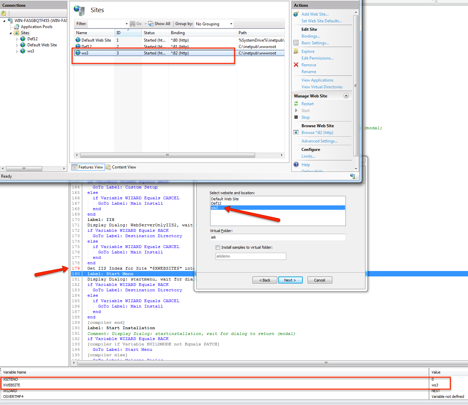Image resolution: width=468 pixels, height=405 pixels.
Task: Click the Application Pools tree icon
Action: point(17,26)
